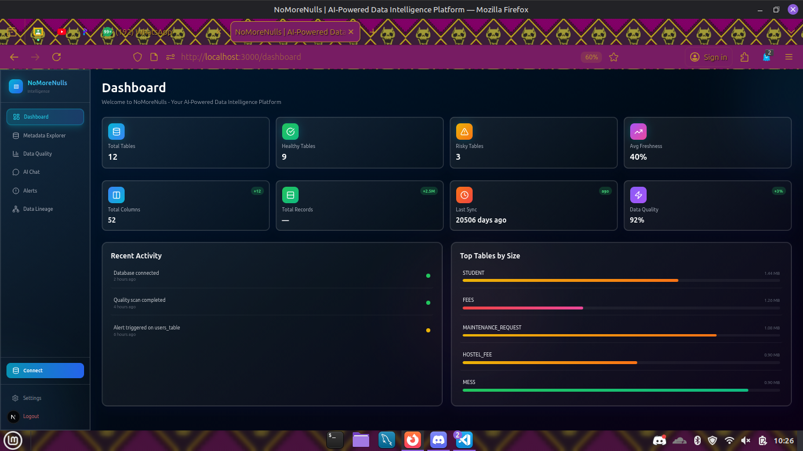This screenshot has width=803, height=451.
Task: Navigate to Data Lineage
Action: click(x=38, y=209)
